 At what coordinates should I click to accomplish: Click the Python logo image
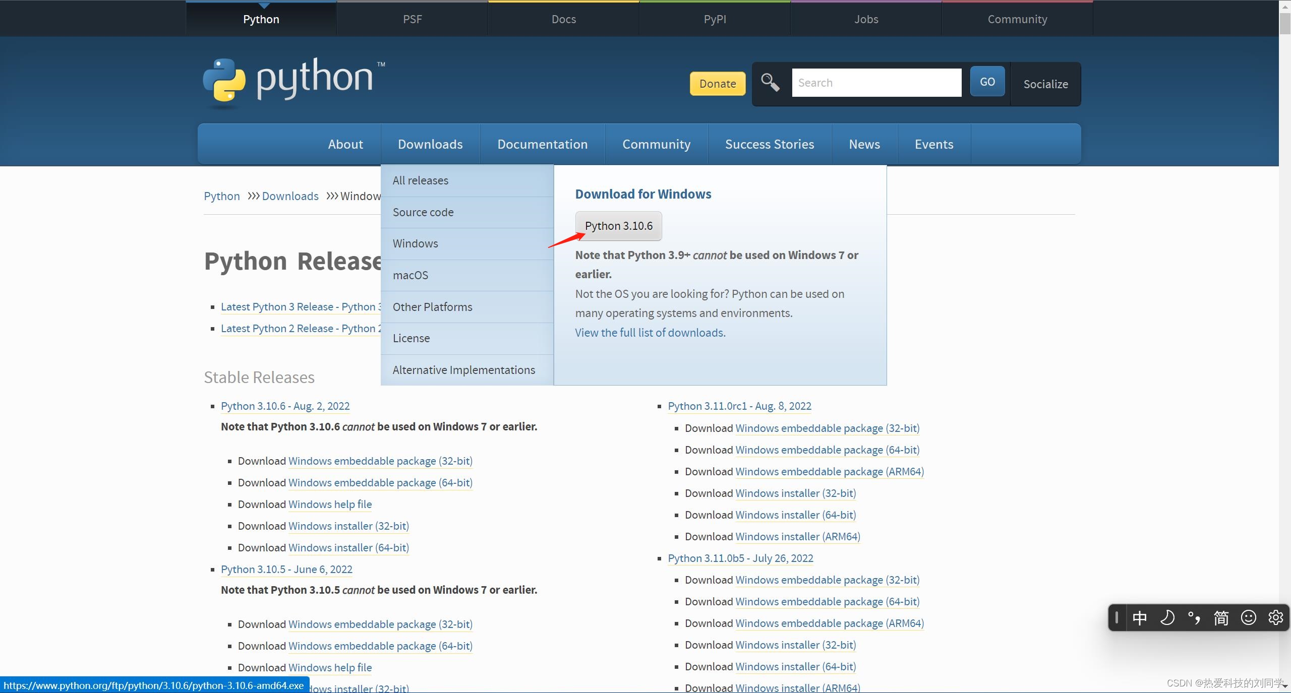click(x=294, y=83)
